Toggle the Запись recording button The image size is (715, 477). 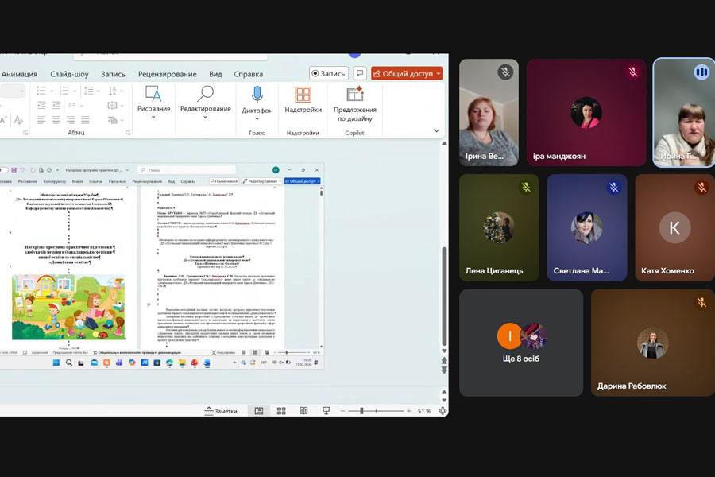tap(328, 73)
